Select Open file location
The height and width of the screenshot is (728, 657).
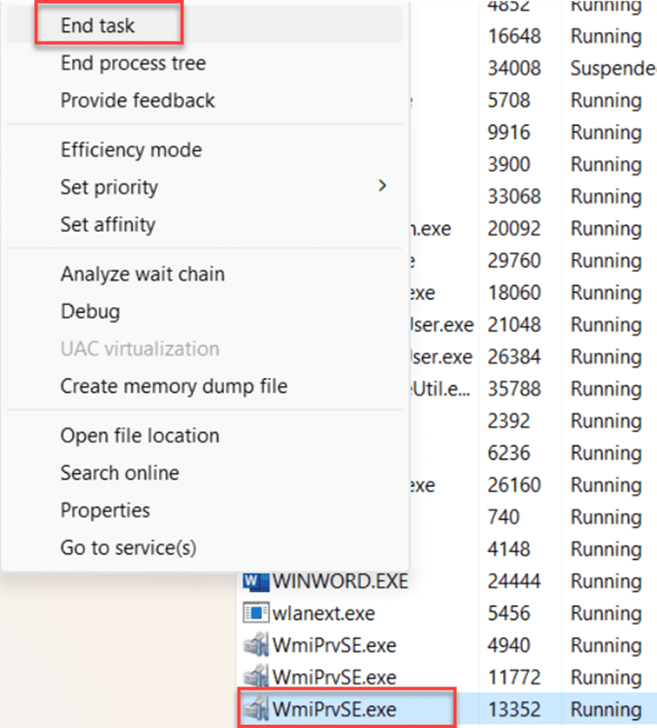[x=140, y=435]
